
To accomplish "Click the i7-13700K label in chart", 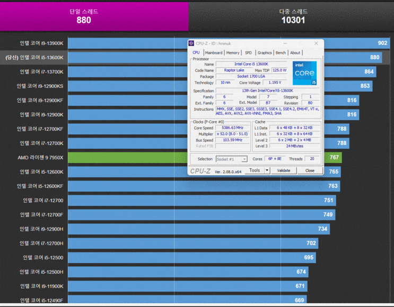I will pyautogui.click(x=41, y=72).
